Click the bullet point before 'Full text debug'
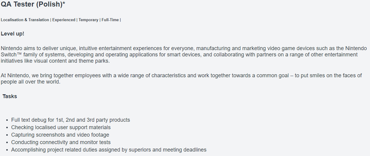 7,120
